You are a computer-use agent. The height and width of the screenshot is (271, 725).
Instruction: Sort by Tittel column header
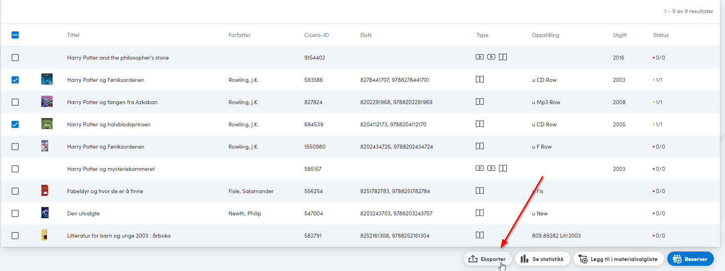pyautogui.click(x=73, y=35)
